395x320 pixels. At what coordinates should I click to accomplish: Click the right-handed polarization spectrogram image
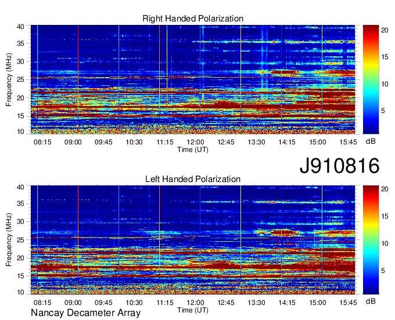193,79
